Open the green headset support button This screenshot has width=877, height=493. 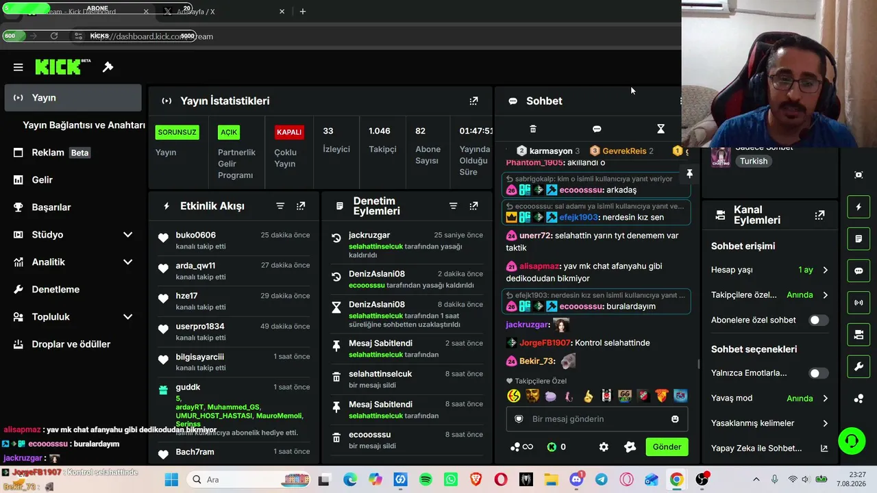pos(852,440)
